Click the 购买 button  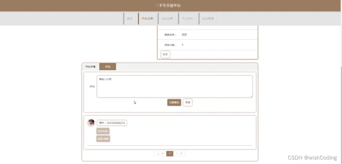point(165,55)
